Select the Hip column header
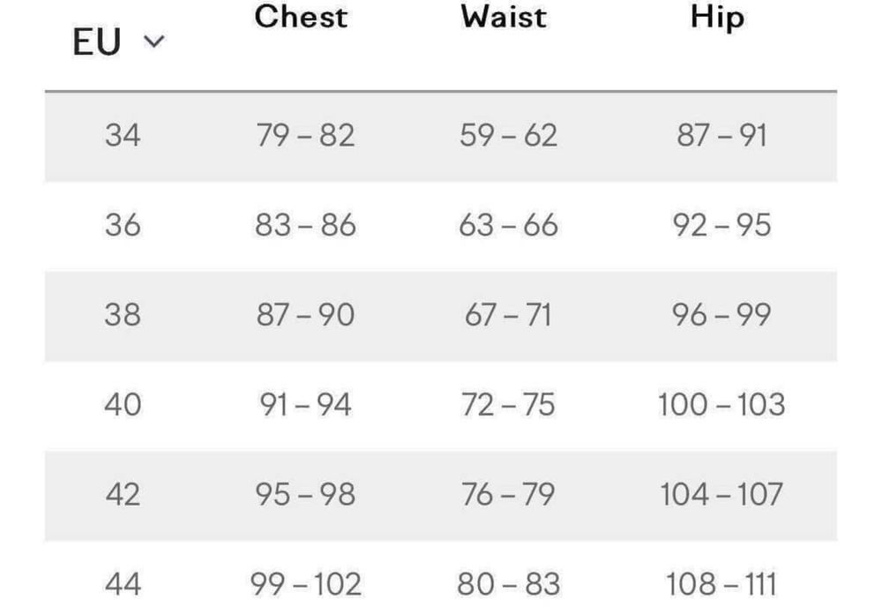Screen dimensions: 882x614 718,18
